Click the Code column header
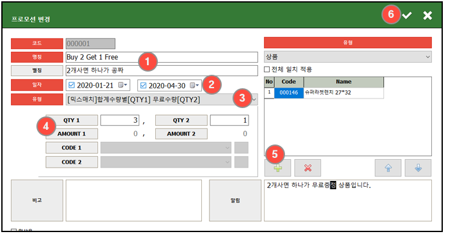Viewport: 462px width, 234px height. coord(289,82)
